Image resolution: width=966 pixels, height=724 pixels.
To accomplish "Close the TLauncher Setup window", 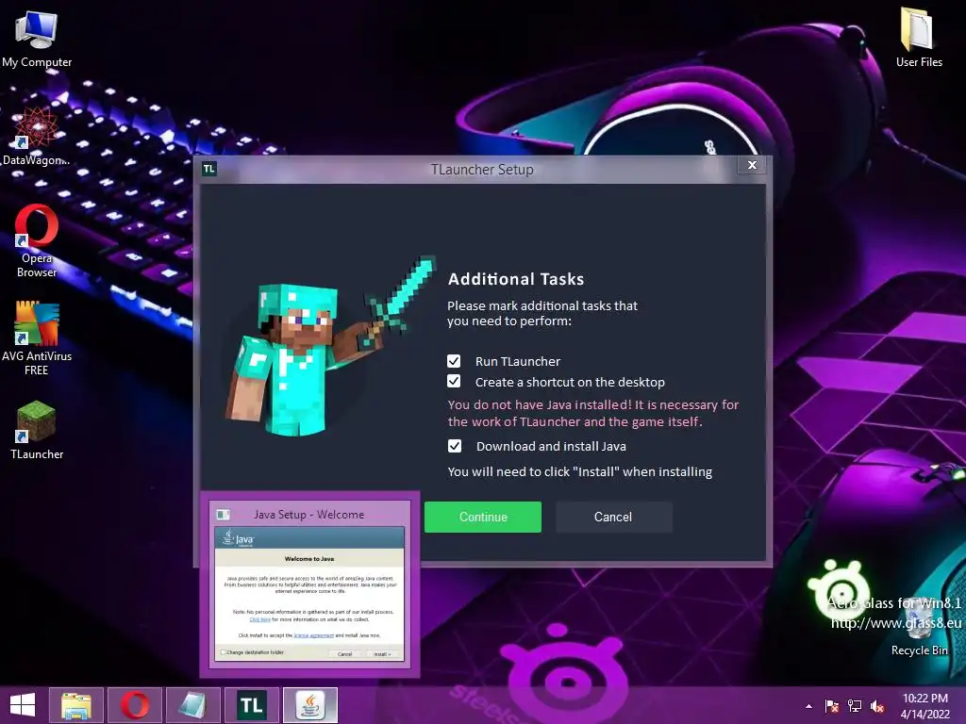I will point(752,165).
